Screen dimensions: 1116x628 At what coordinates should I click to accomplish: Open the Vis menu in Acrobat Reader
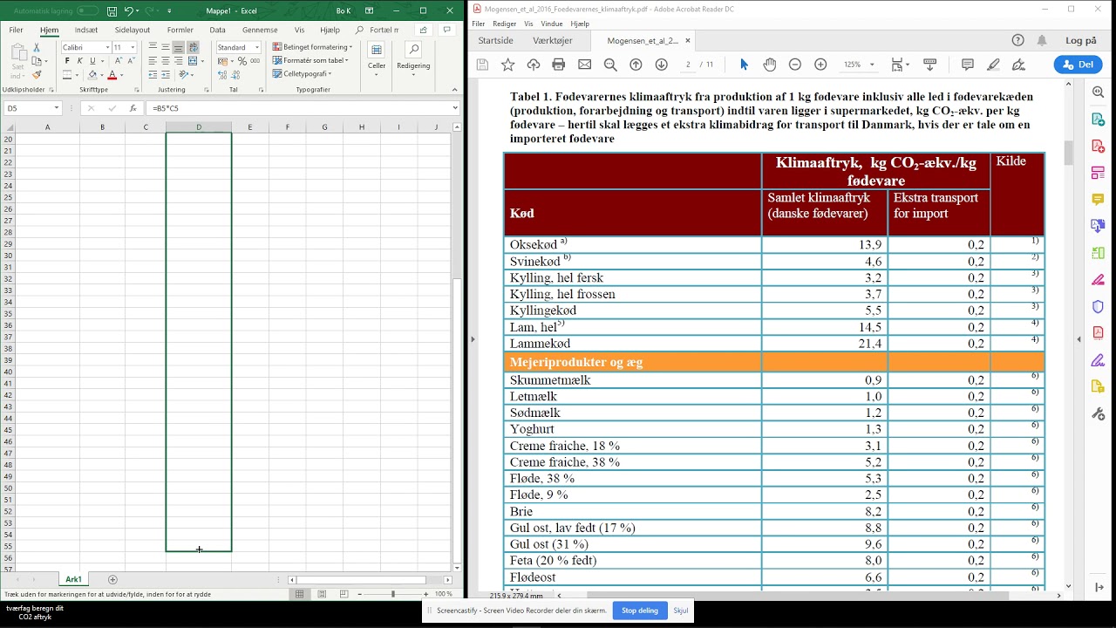click(x=528, y=24)
